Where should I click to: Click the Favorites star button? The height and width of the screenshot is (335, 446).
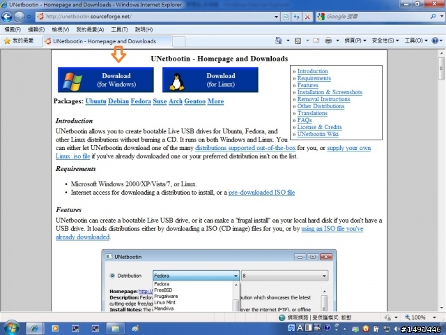coord(19,40)
